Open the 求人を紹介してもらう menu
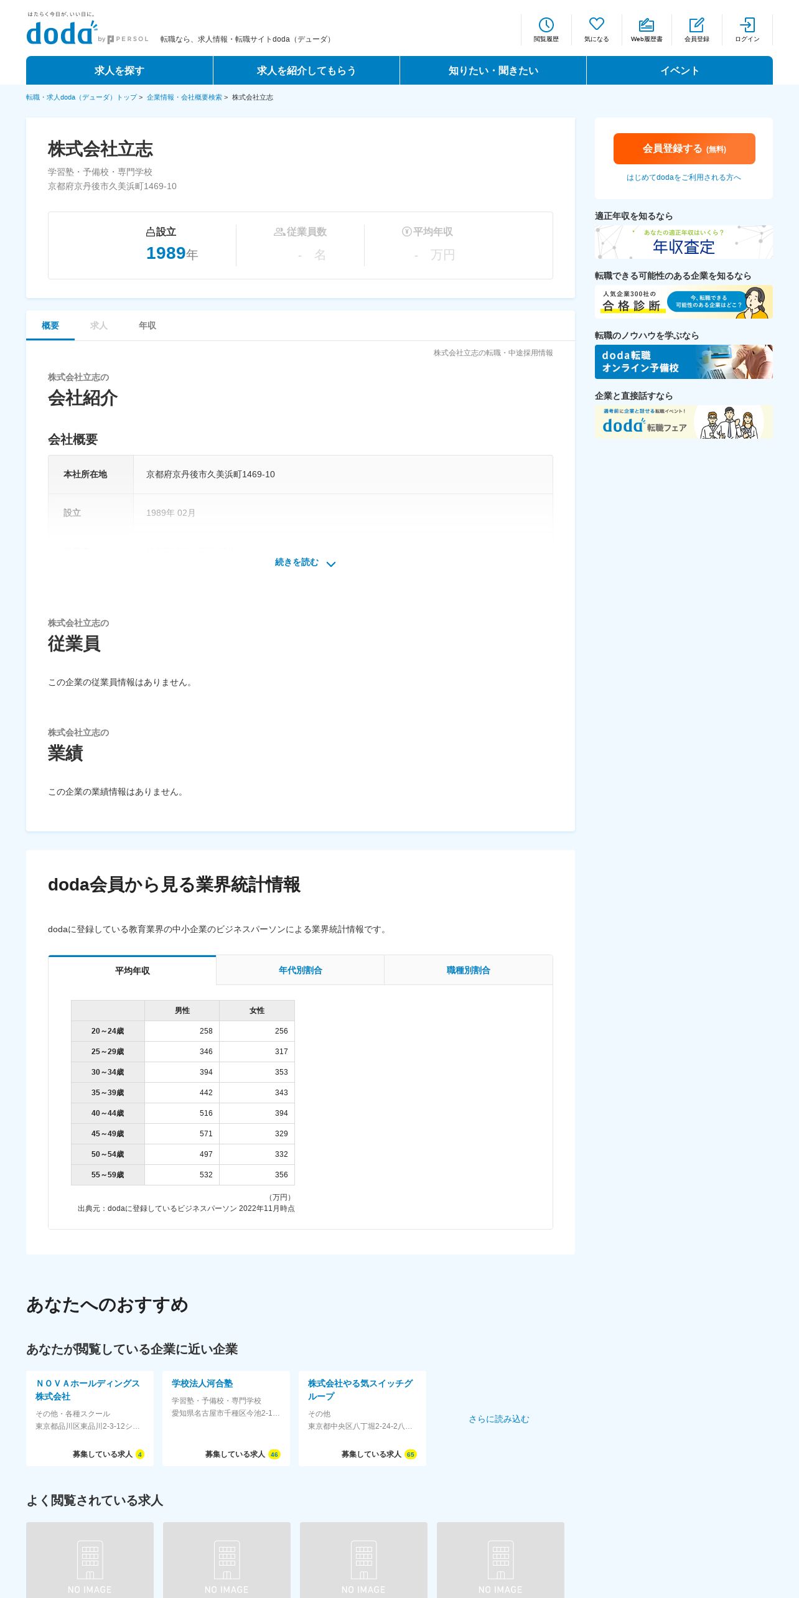The image size is (799, 1598). 306,70
